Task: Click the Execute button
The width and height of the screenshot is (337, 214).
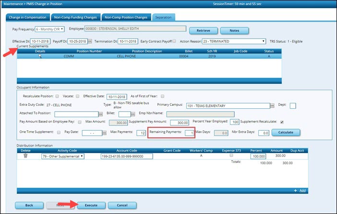Action: click(x=91, y=205)
